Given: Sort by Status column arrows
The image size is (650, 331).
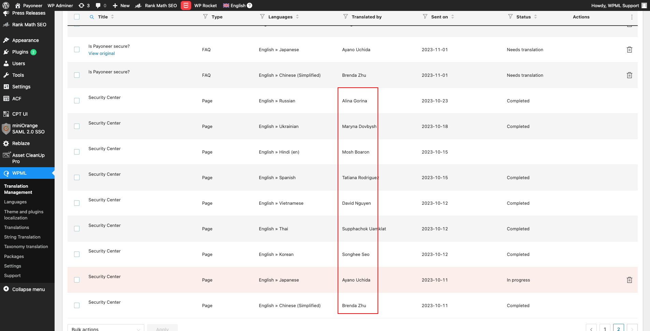Looking at the screenshot, I should 535,17.
